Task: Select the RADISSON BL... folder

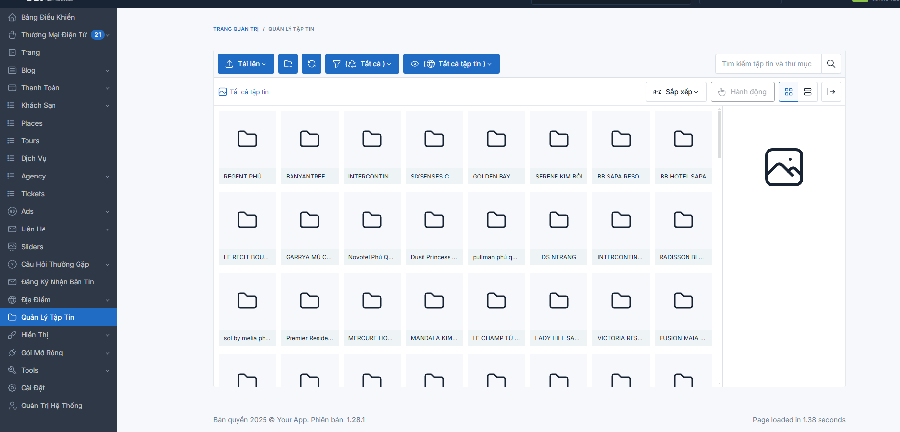Action: [683, 229]
